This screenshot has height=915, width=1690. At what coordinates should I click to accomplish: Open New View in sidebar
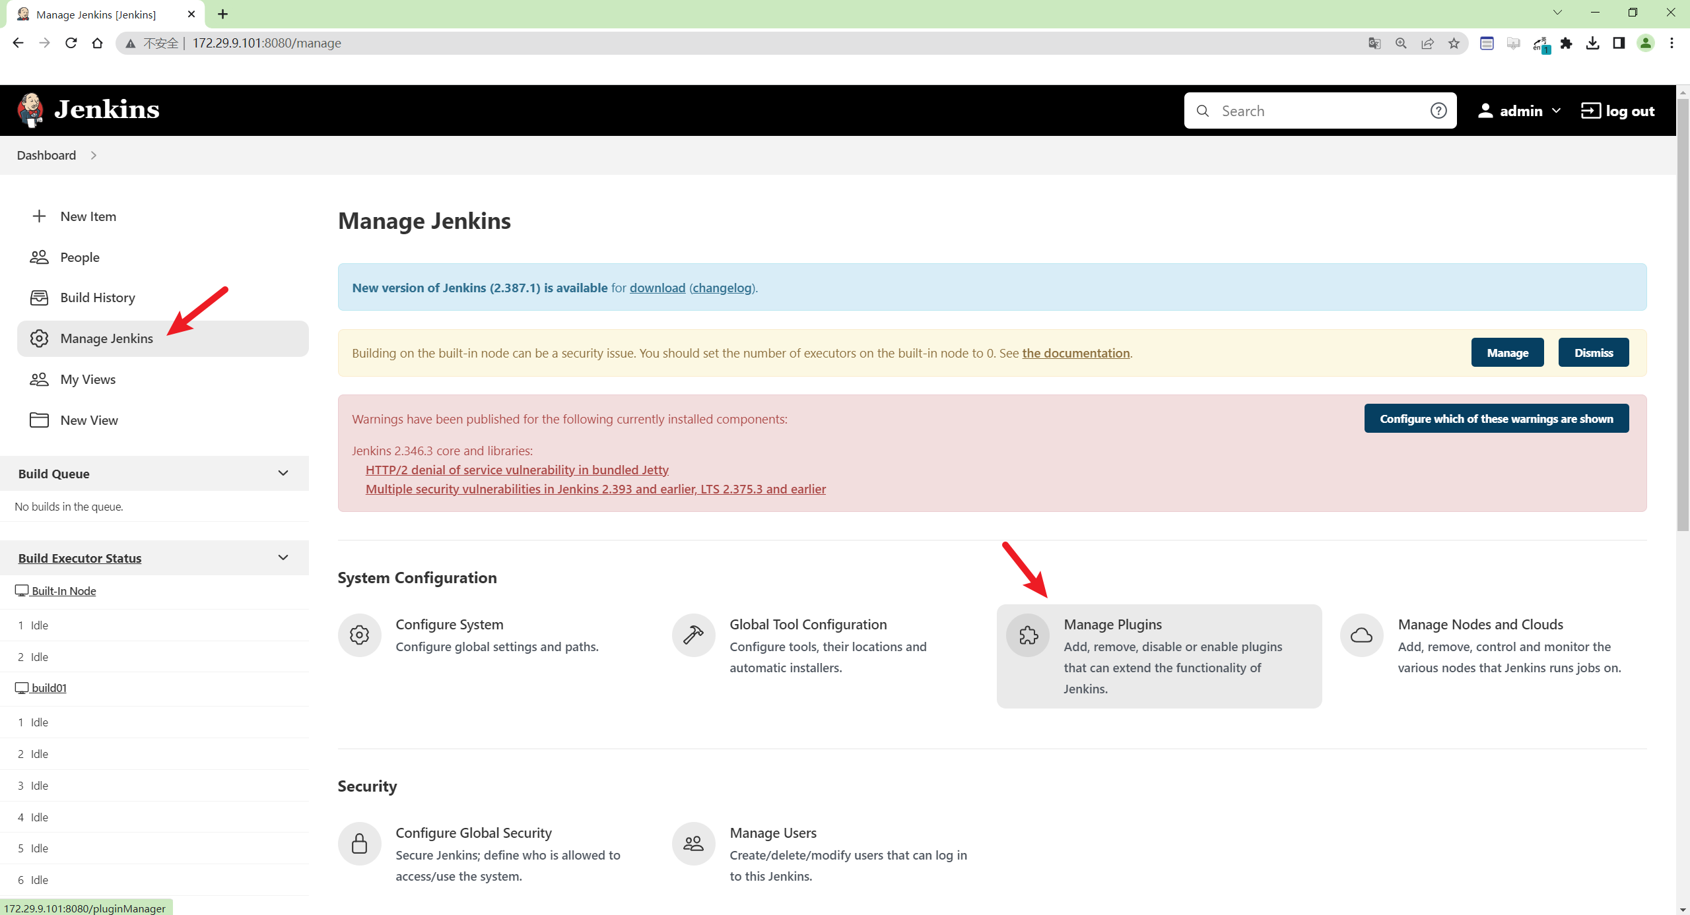163,420
